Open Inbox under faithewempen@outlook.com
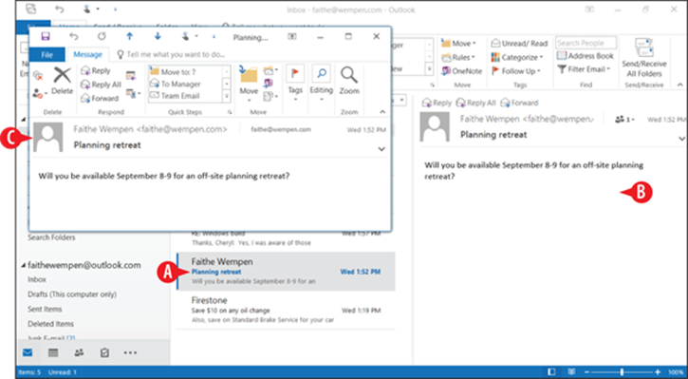 coord(37,279)
